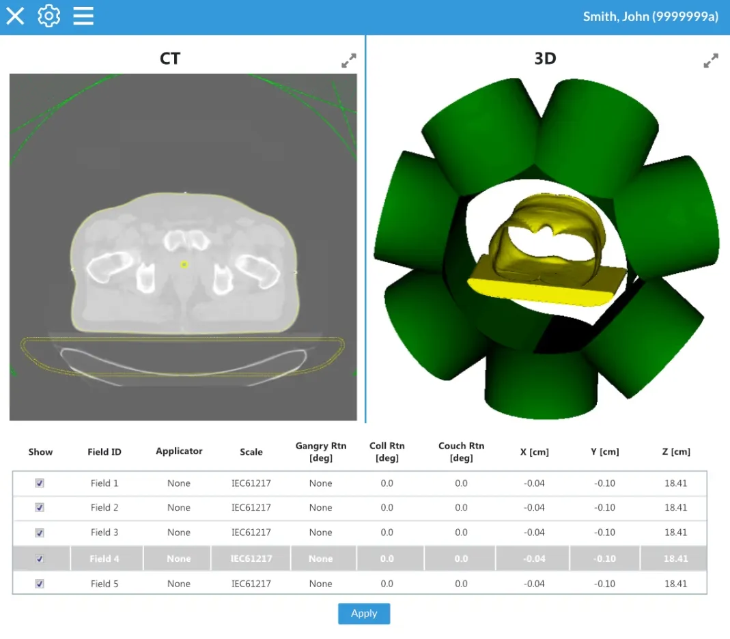Click Field 5 Couch Rtn 0.0 cell
The image size is (730, 639).
click(x=461, y=584)
